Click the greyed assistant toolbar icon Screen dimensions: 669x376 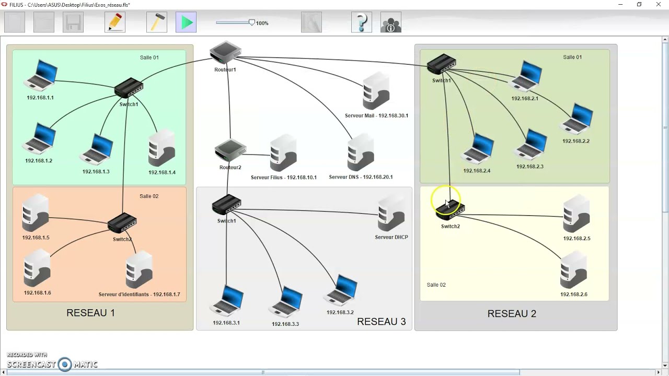pos(312,22)
